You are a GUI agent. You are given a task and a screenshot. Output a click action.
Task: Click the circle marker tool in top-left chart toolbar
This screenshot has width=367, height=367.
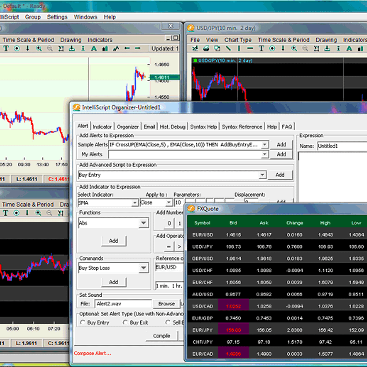click(x=17, y=48)
